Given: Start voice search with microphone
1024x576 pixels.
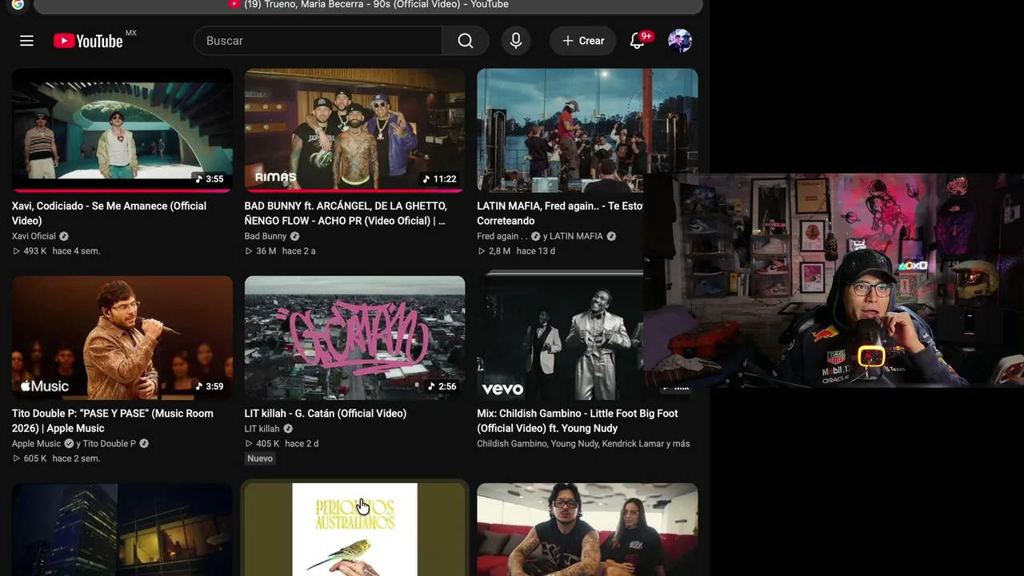Looking at the screenshot, I should point(516,41).
